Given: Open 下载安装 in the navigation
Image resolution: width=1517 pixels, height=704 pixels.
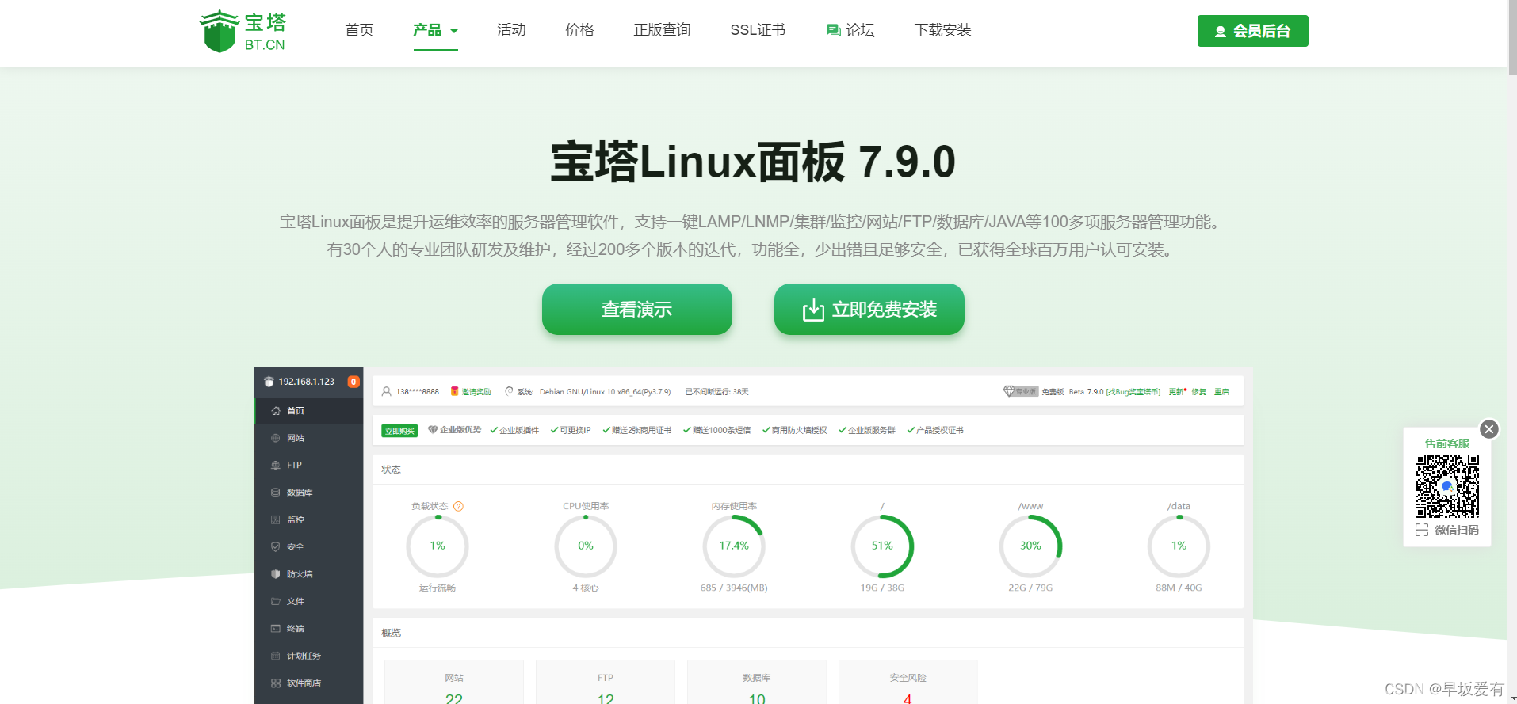Looking at the screenshot, I should [x=942, y=30].
